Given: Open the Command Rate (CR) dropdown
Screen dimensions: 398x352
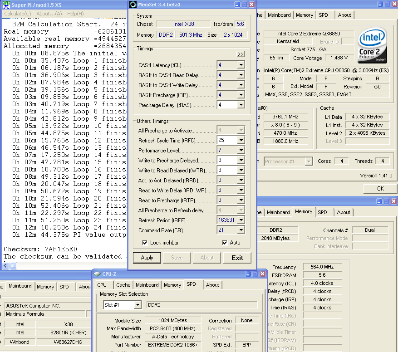Looking at the screenshot, I should tap(241, 230).
